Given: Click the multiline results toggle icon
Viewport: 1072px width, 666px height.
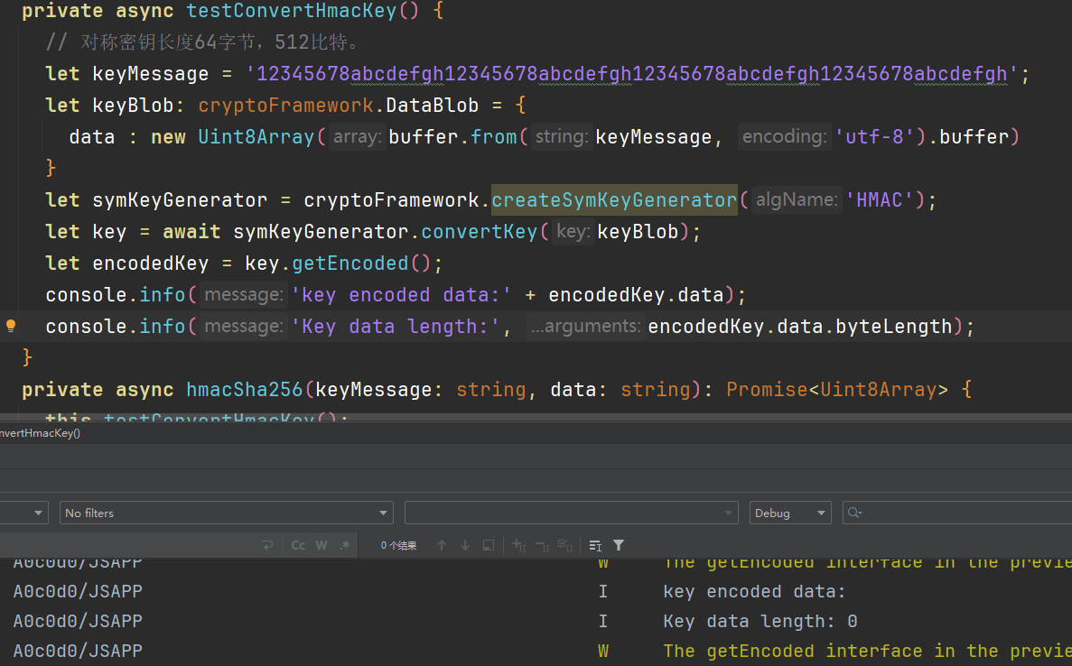Looking at the screenshot, I should click(595, 545).
